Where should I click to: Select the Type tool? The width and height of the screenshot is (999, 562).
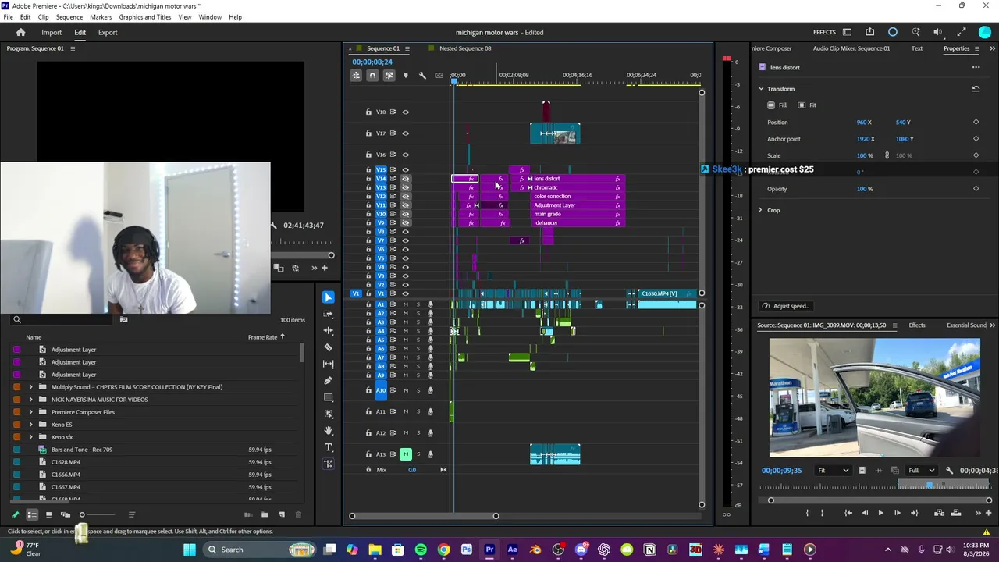coord(329,447)
